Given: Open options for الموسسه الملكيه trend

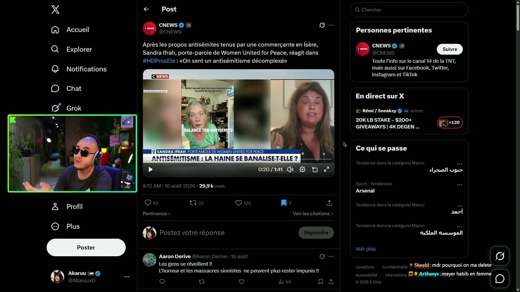Looking at the screenshot, I should click(459, 226).
